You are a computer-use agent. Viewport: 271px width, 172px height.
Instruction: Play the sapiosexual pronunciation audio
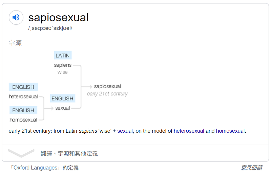pyautogui.click(x=16, y=17)
